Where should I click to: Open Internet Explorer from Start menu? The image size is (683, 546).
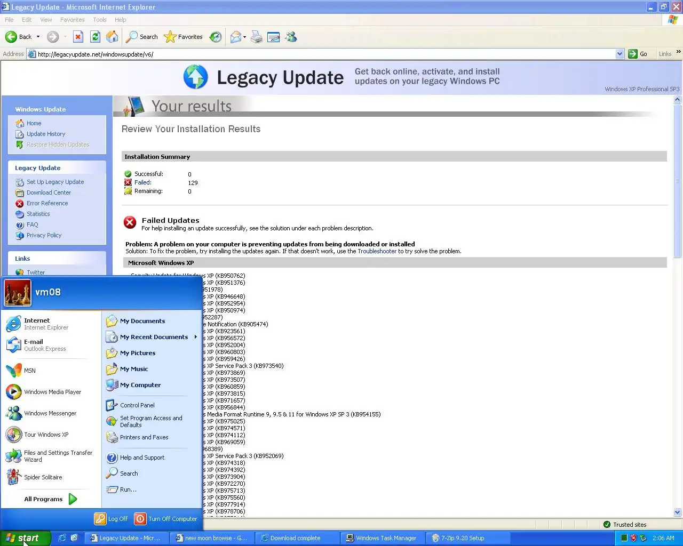(51, 324)
